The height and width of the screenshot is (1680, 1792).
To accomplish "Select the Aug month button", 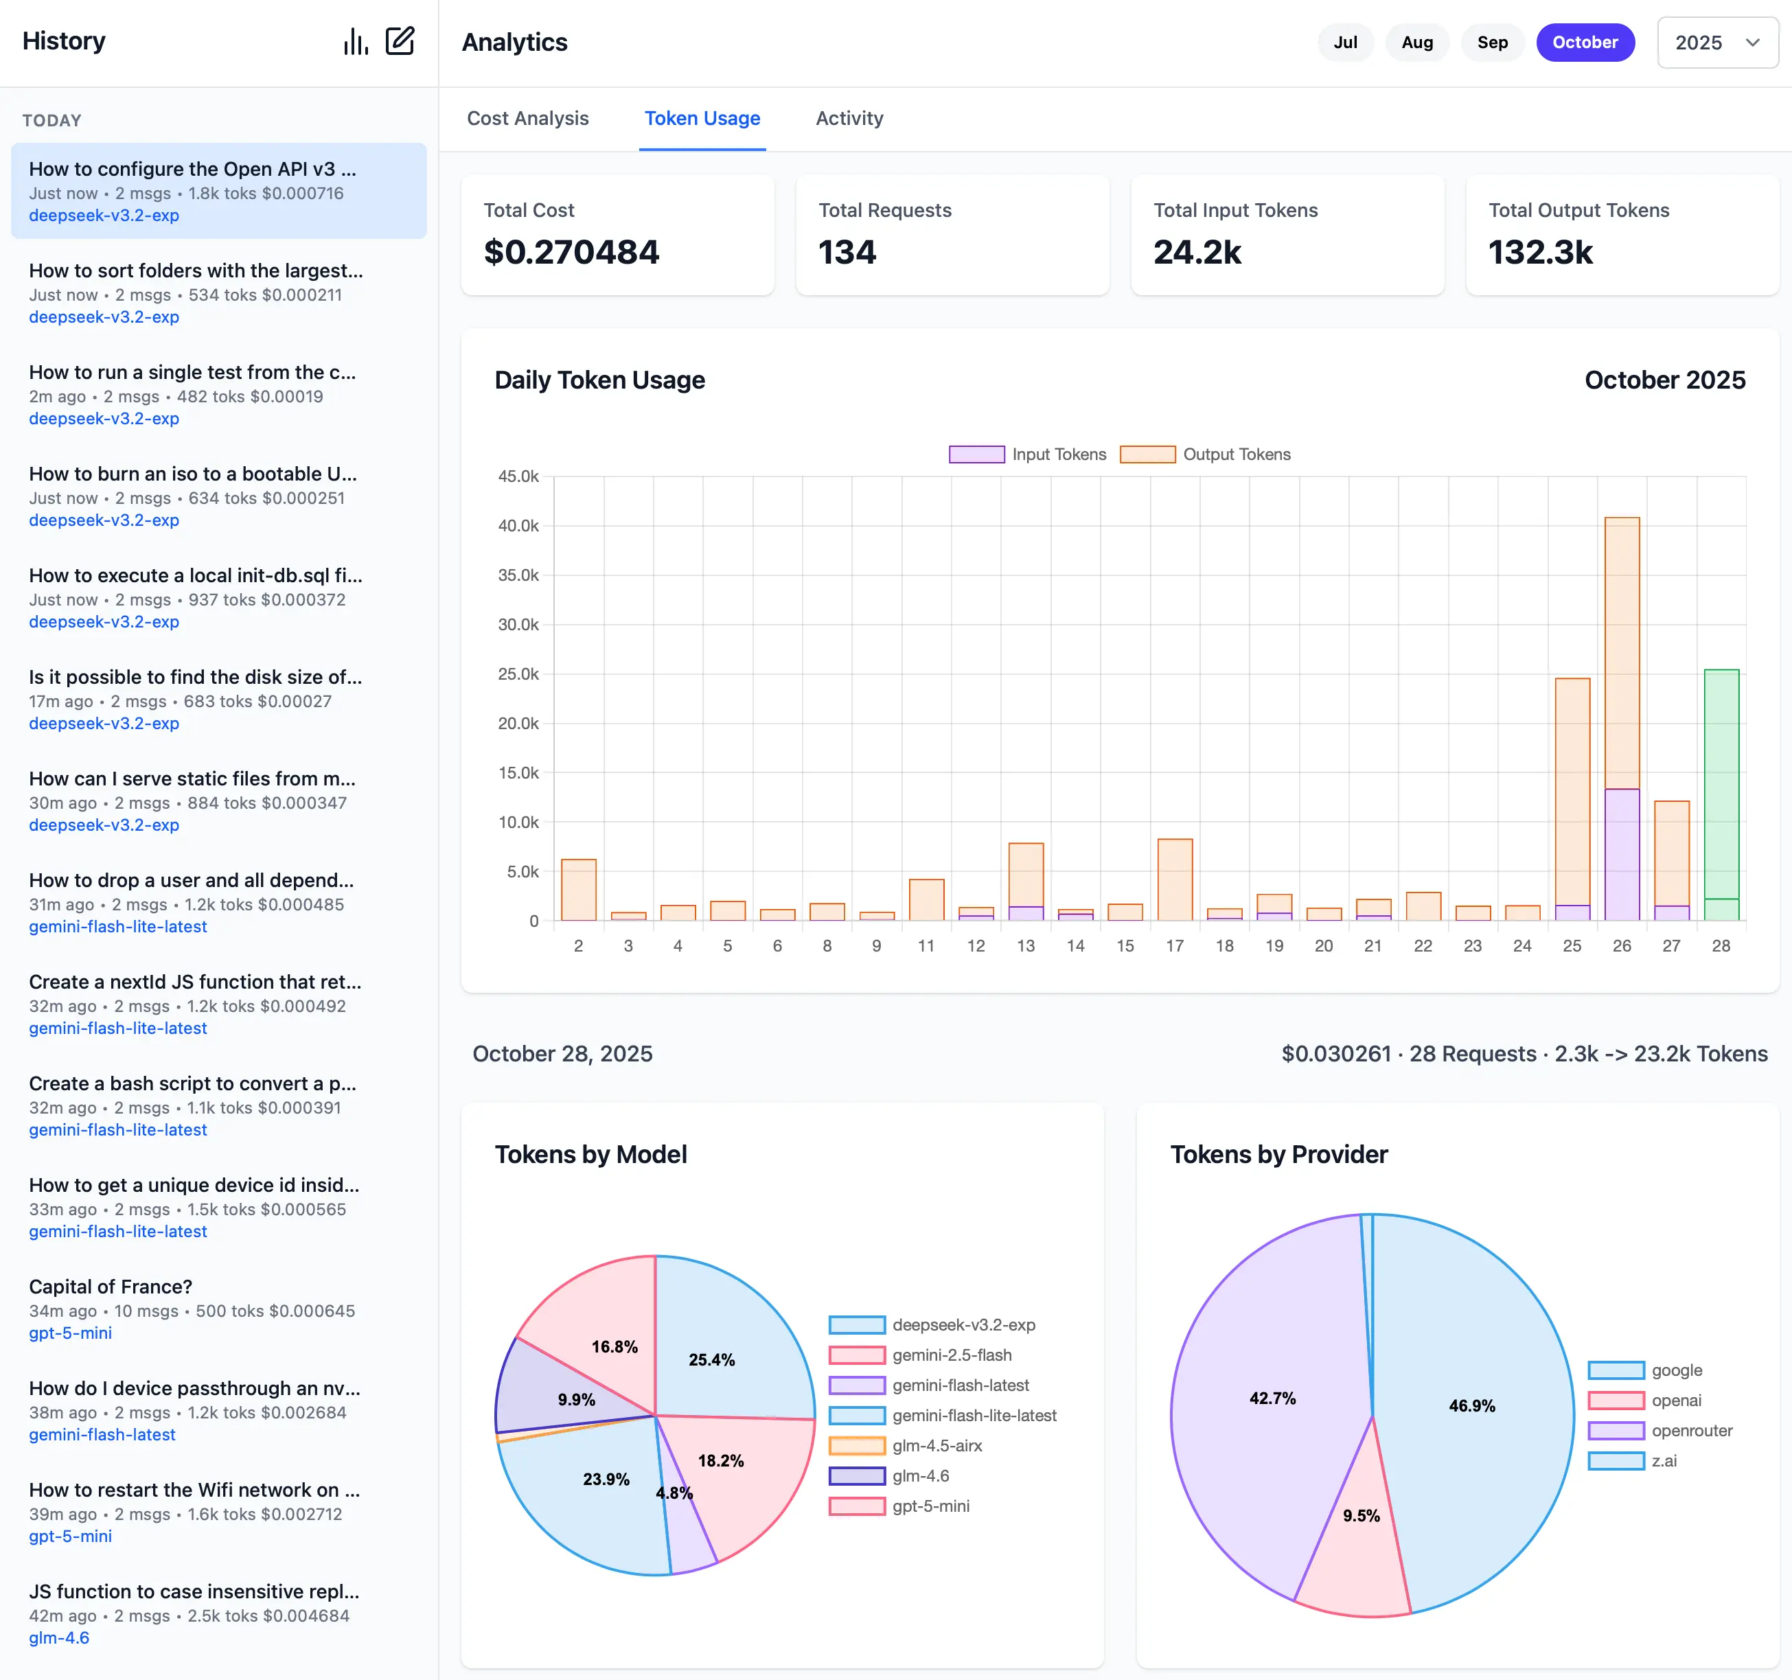I will [1416, 43].
